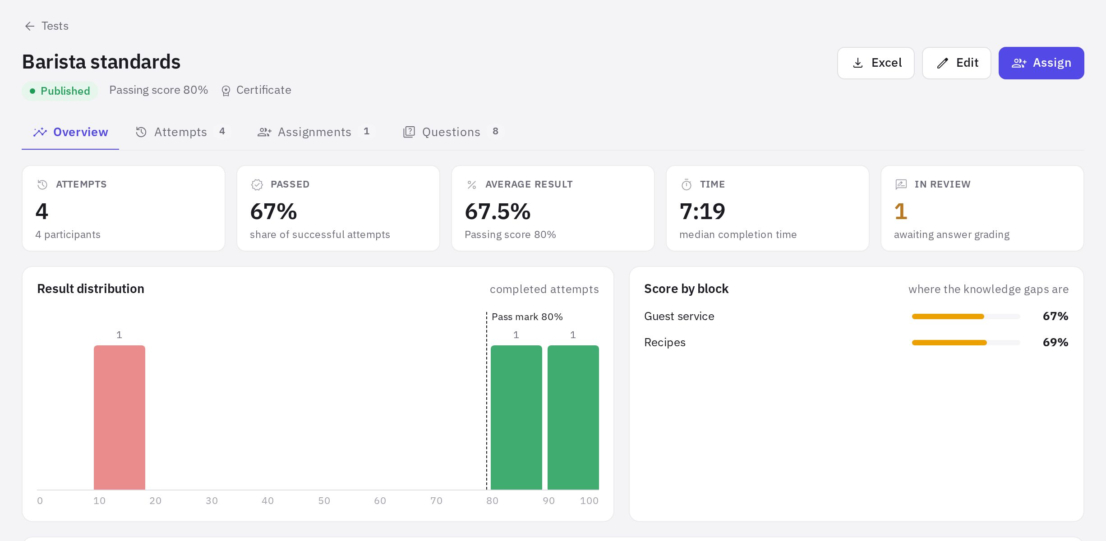
Task: Click the checkmark badge icon in the PASSED card
Action: point(257,184)
